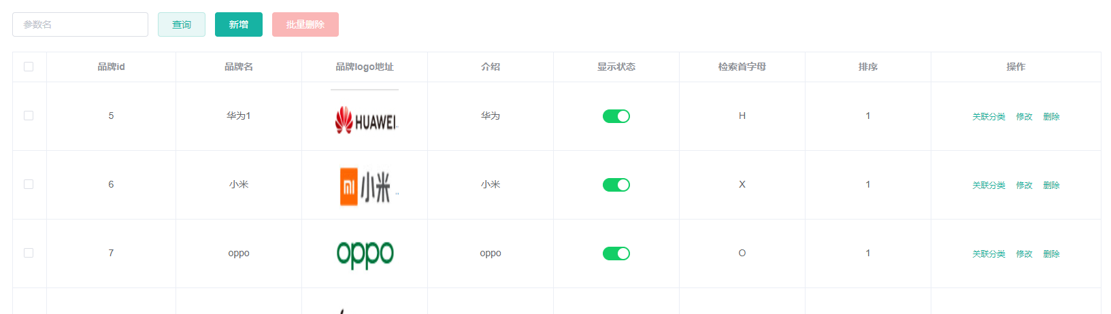
Task: Click the 新增 add button
Action: click(x=239, y=24)
